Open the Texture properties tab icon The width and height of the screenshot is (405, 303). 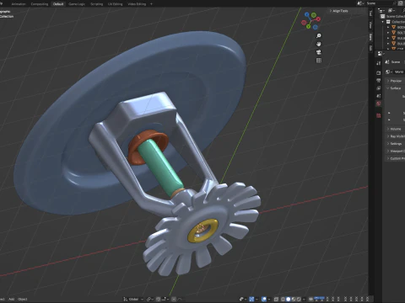[x=379, y=115]
